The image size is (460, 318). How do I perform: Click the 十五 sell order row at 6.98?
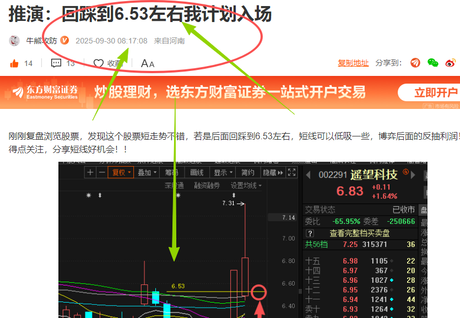[360, 261]
